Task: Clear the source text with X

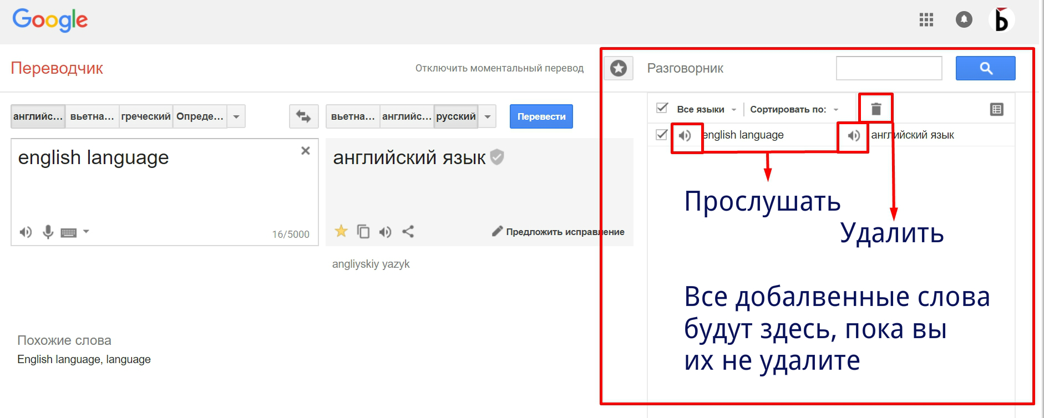Action: click(305, 151)
